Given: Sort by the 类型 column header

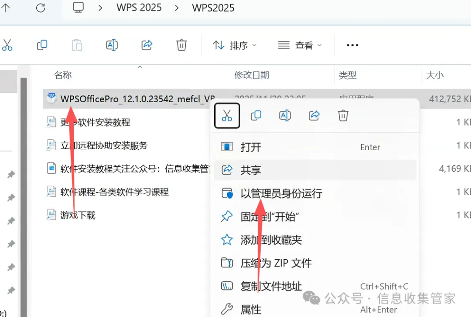Looking at the screenshot, I should click(348, 74).
